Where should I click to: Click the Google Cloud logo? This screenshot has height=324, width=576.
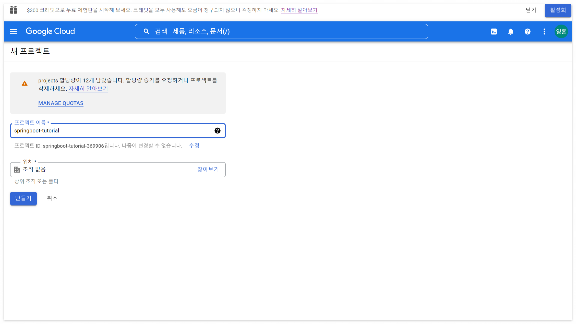tap(50, 31)
